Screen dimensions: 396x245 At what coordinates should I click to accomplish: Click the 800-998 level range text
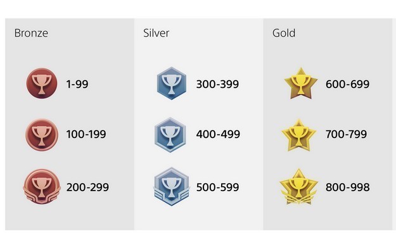point(347,187)
